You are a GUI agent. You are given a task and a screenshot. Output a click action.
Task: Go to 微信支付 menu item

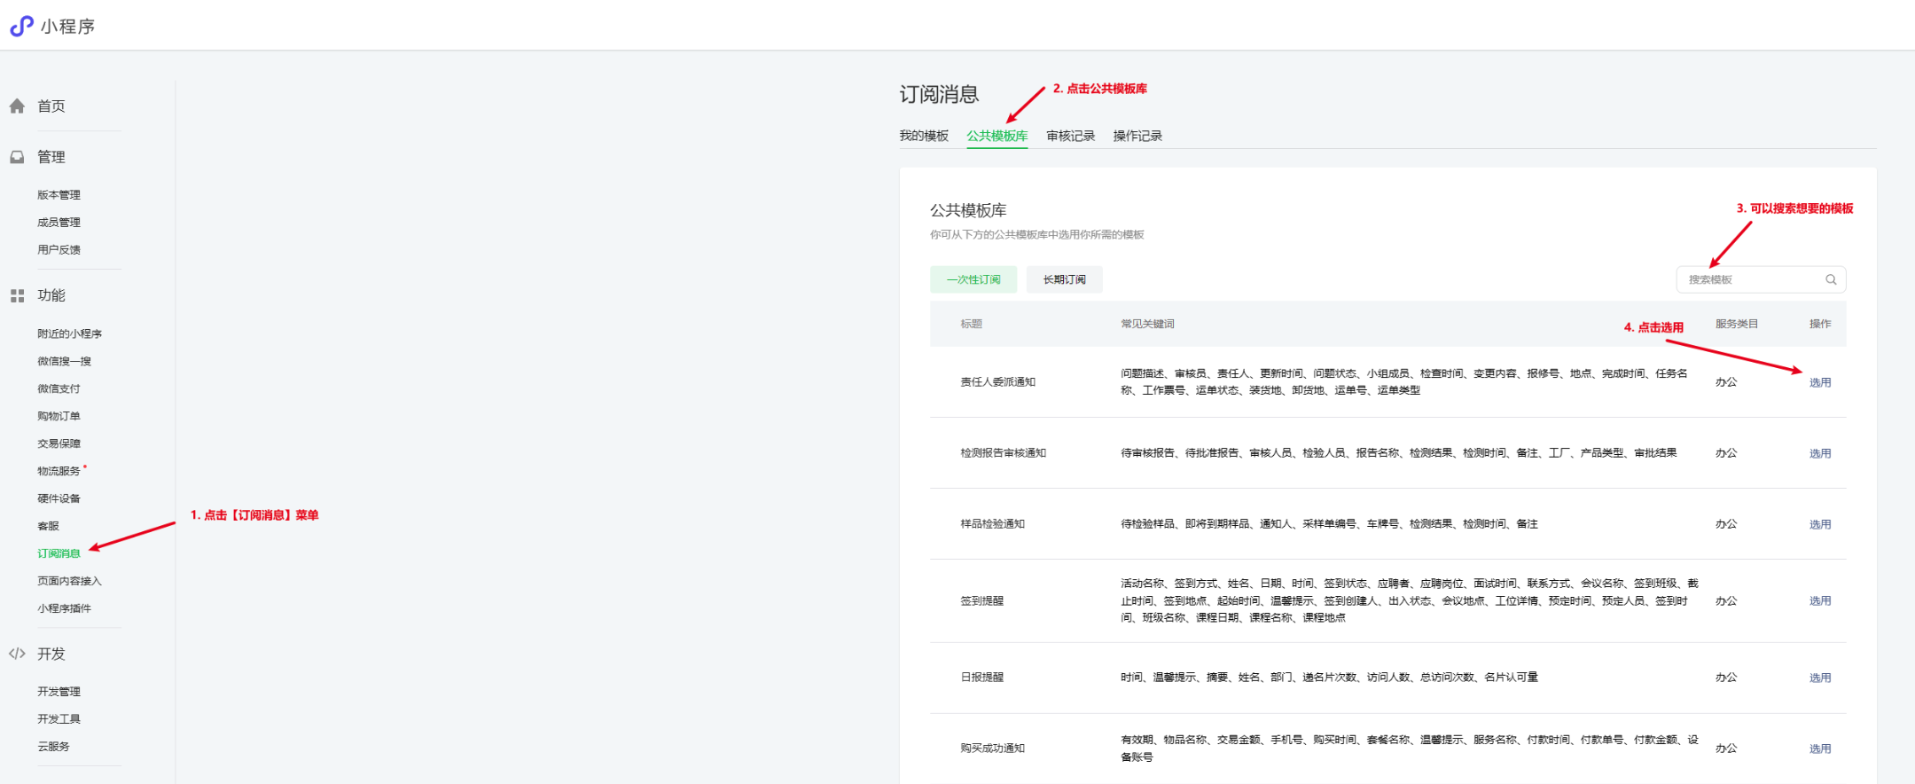[59, 388]
